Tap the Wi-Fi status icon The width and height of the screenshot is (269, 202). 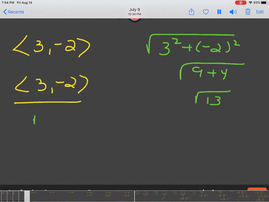tap(251, 3)
